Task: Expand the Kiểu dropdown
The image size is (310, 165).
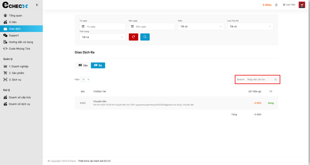Action: [x=201, y=27]
